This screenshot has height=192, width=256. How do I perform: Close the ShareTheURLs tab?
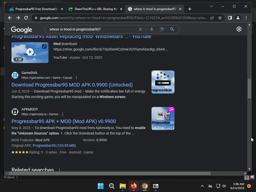pos(121,9)
